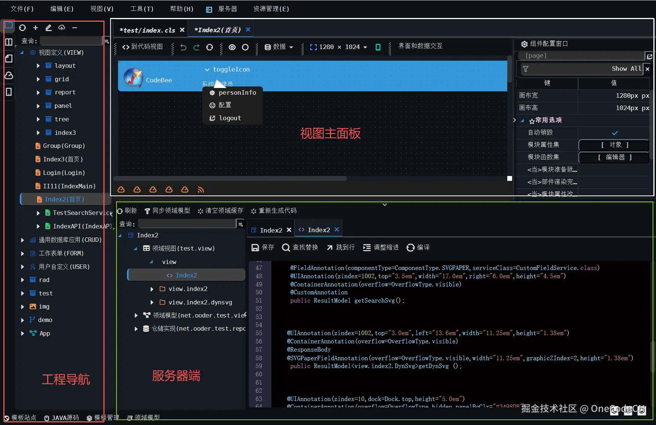Toggle the cyan mobile device preview icon

click(378, 47)
